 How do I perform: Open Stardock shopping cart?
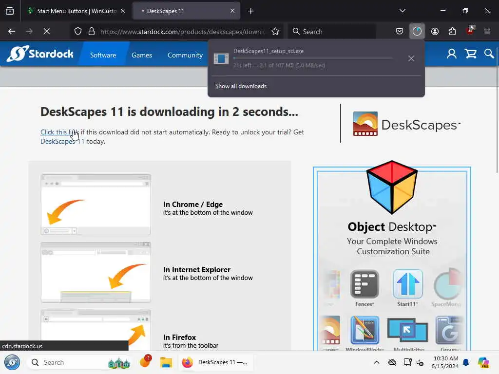point(470,54)
